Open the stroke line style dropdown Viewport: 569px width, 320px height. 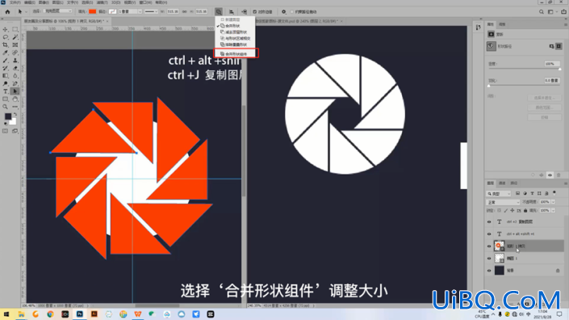[x=151, y=11]
